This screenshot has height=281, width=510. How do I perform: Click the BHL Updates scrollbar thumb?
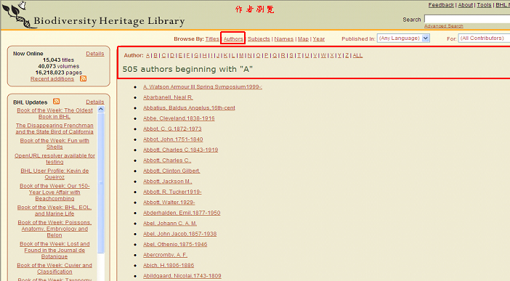pyautogui.click(x=101, y=183)
